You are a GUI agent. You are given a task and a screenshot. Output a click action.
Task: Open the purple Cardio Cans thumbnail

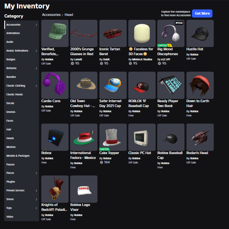pos(55,85)
